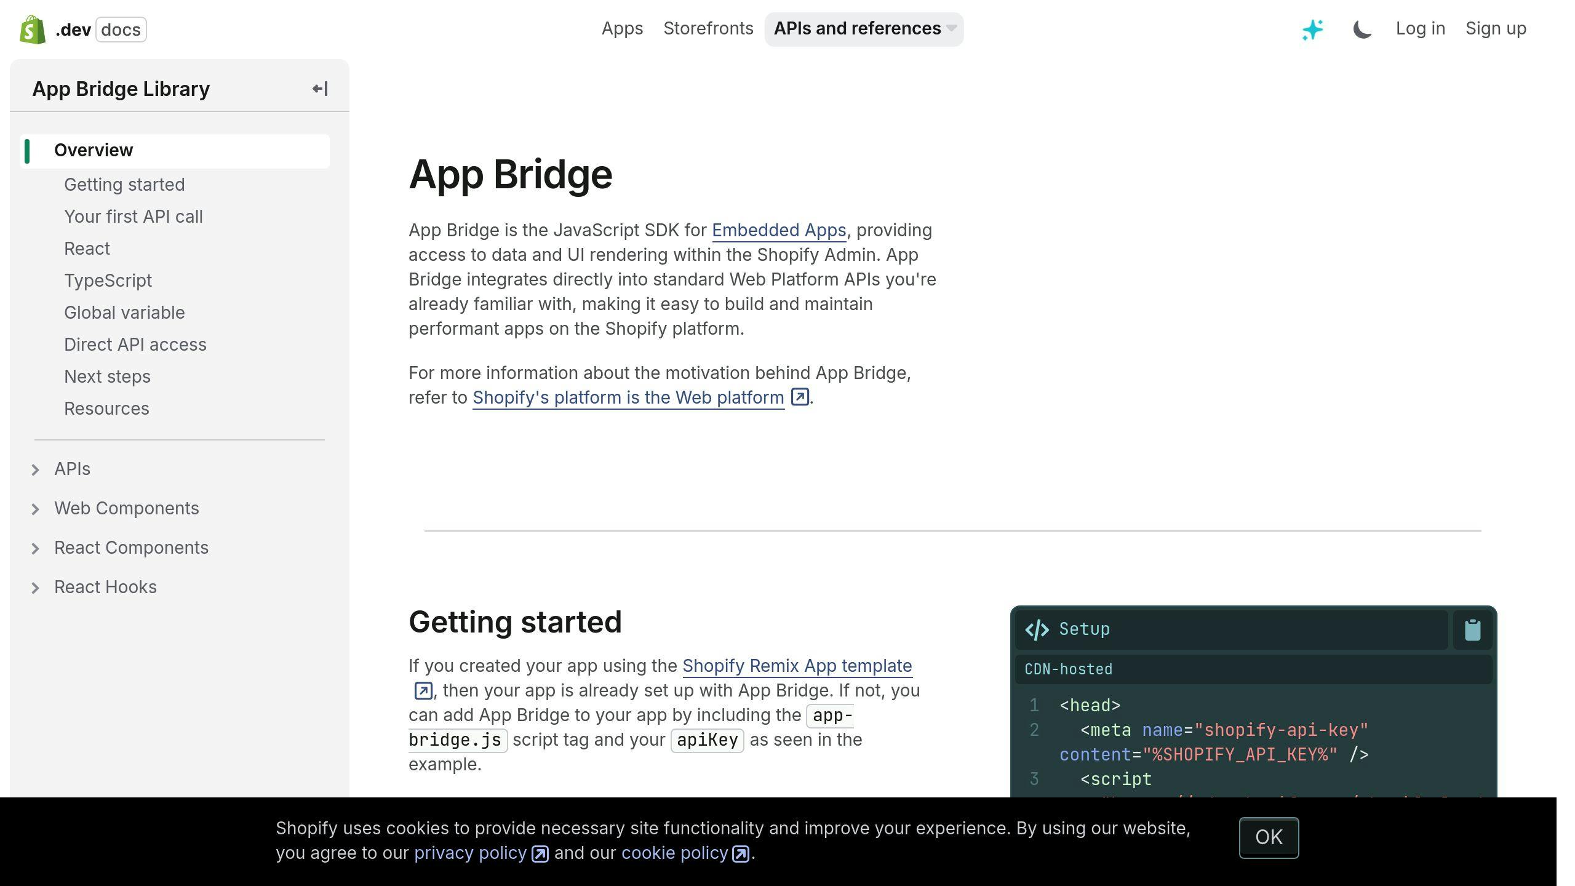Click the Getting started section heading
This screenshot has width=1575, height=886.
515,622
